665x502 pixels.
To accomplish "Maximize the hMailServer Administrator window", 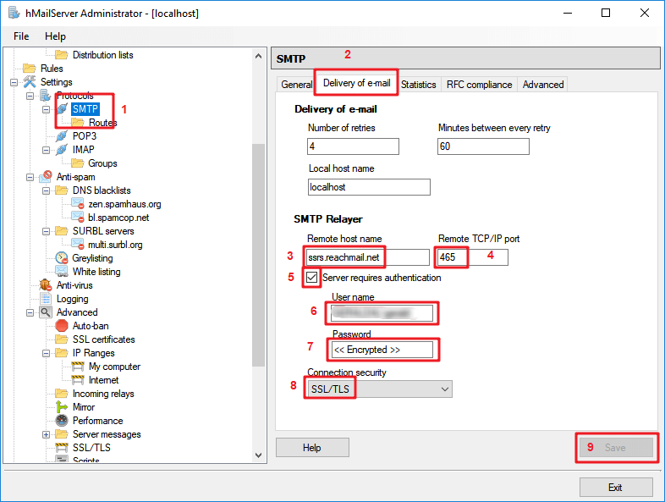I will click(x=606, y=13).
